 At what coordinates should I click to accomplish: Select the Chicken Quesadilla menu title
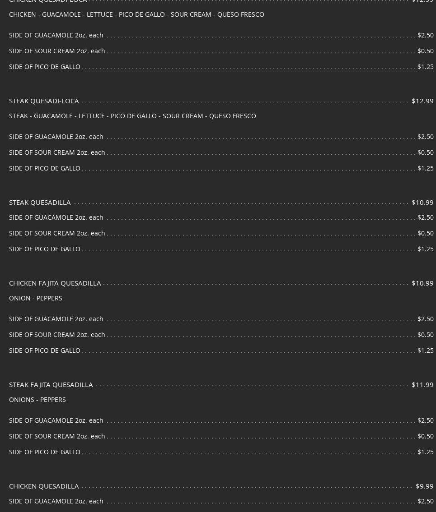pyautogui.click(x=44, y=486)
